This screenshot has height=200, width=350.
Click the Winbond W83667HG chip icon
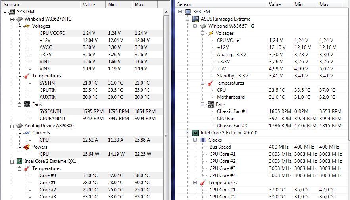(x=203, y=26)
